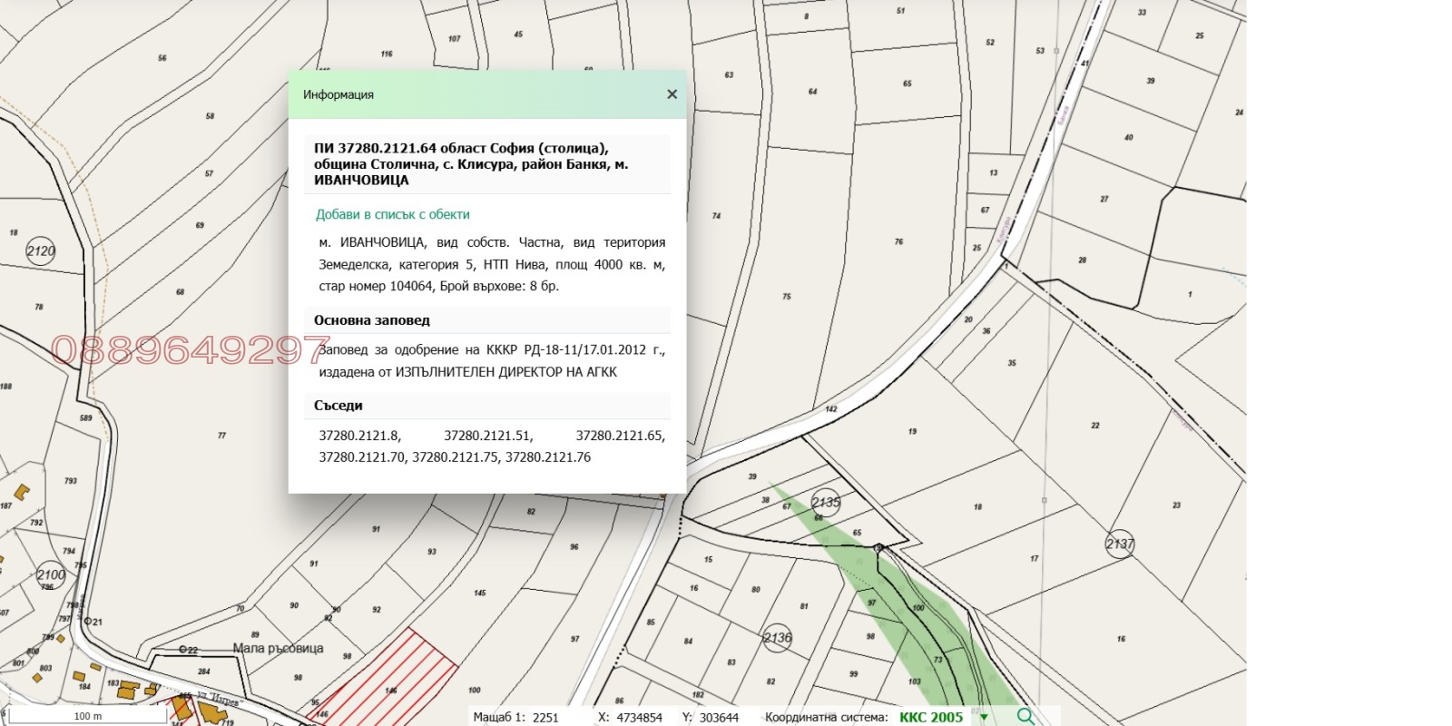The height and width of the screenshot is (726, 1452).
Task: Click the Y coordinate value 303644
Action: tap(719, 717)
